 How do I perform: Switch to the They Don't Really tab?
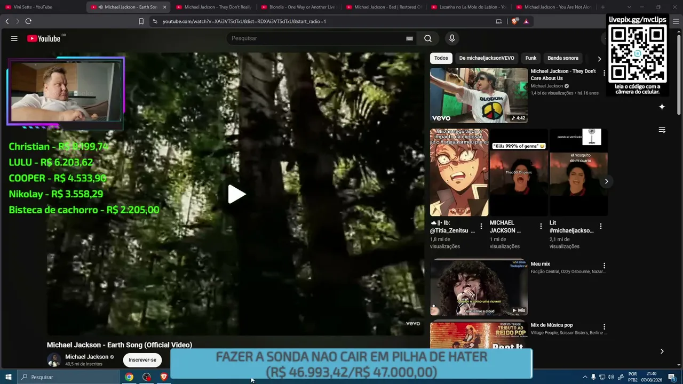213,7
